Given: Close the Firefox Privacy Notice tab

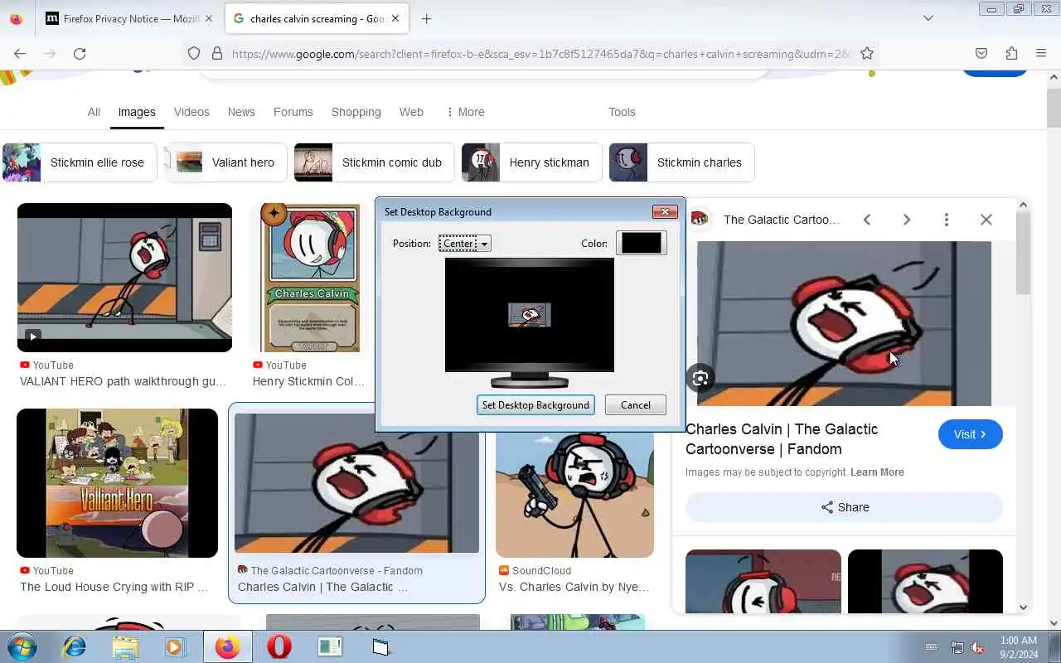Looking at the screenshot, I should pos(208,18).
